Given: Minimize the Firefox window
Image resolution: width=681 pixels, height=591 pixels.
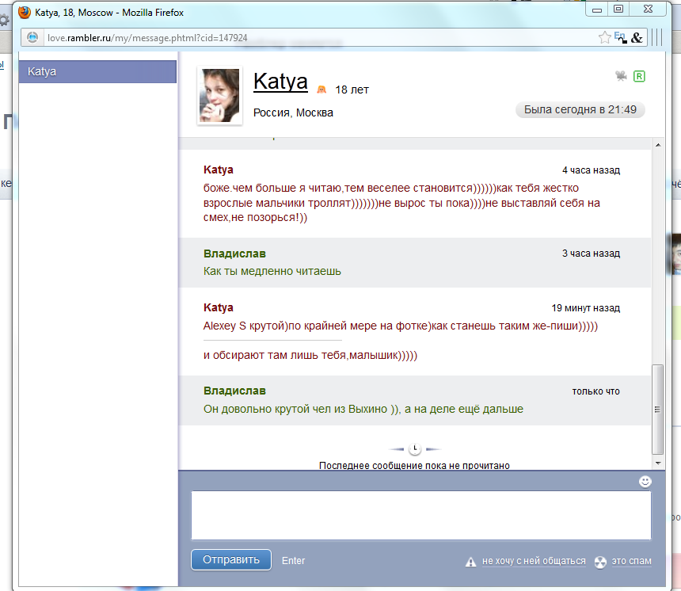Looking at the screenshot, I should [x=597, y=10].
